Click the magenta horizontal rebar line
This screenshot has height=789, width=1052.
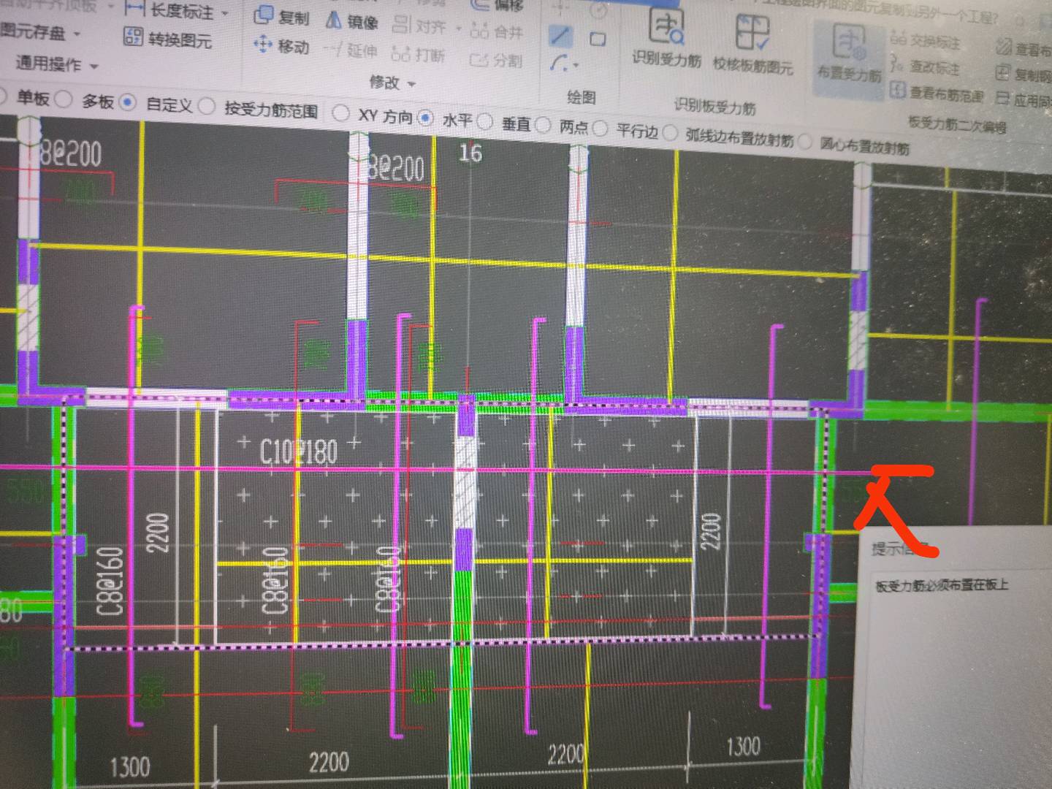(x=438, y=470)
